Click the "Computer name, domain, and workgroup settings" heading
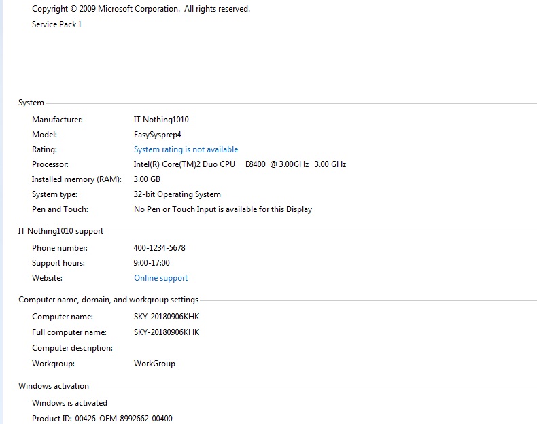 108,300
